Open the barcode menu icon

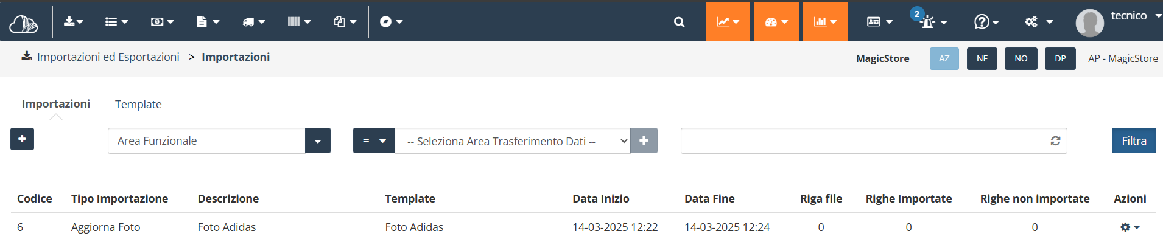tap(299, 21)
